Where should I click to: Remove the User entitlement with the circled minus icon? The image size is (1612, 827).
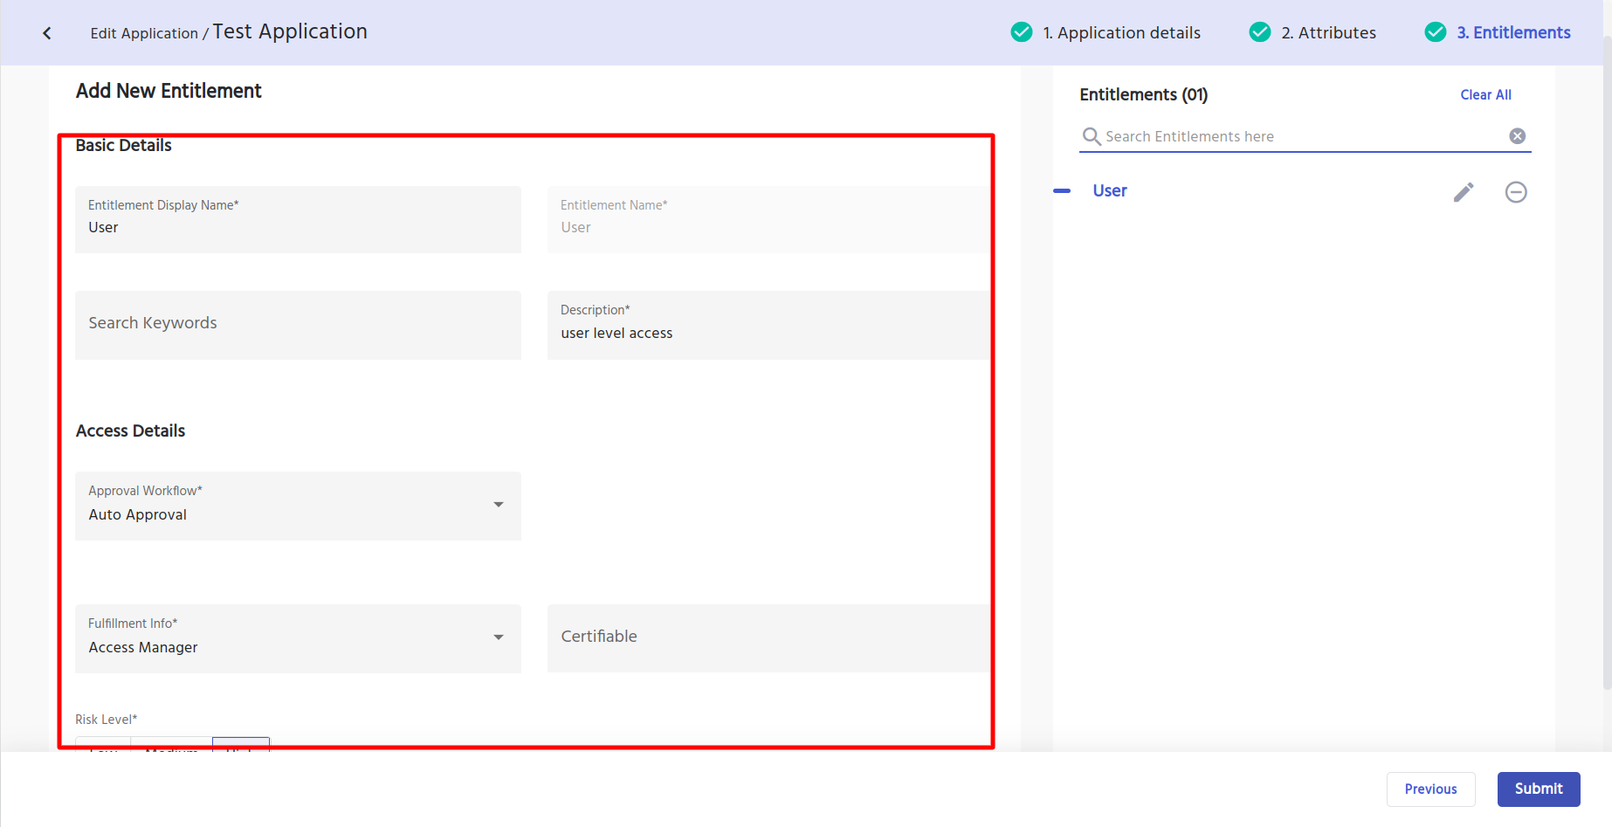pyautogui.click(x=1516, y=192)
